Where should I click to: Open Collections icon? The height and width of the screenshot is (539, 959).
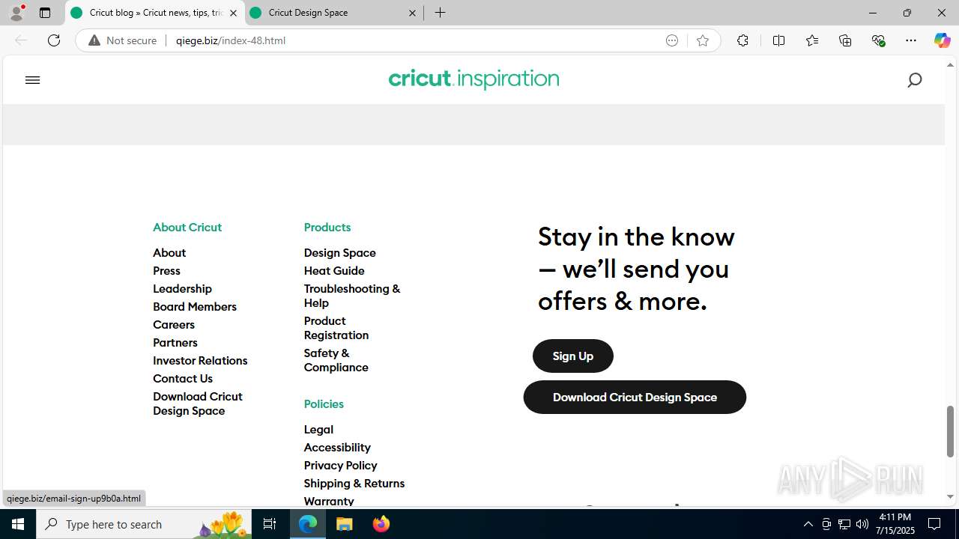pyautogui.click(x=845, y=40)
